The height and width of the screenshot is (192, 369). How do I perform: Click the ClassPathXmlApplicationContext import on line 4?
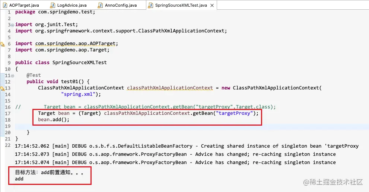tap(121, 31)
